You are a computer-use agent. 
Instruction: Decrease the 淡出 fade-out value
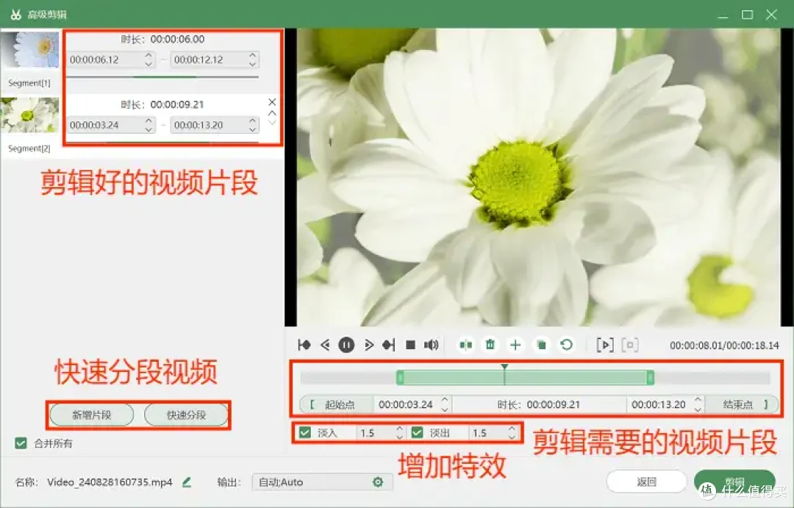512,437
